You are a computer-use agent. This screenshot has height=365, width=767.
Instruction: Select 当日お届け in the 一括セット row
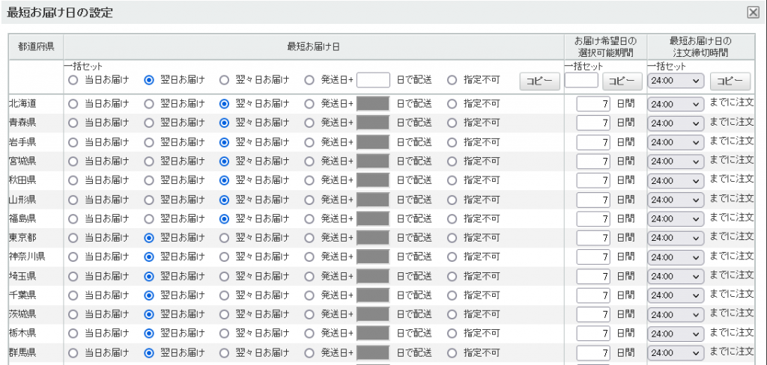click(x=73, y=80)
